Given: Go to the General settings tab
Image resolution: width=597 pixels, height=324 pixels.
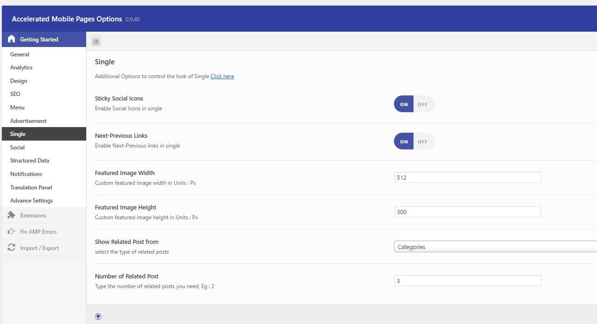Looking at the screenshot, I should [44, 54].
